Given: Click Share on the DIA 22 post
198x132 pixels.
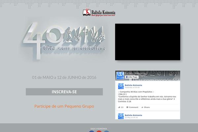Looking at the screenshot, I should 146,107.
